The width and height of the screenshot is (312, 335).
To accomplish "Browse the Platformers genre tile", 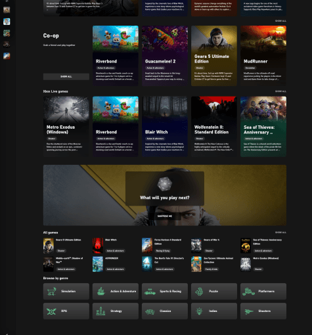I will [x=263, y=291].
